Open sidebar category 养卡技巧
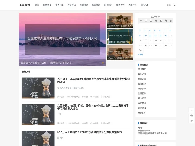The image size is (195, 146). coord(142,69)
